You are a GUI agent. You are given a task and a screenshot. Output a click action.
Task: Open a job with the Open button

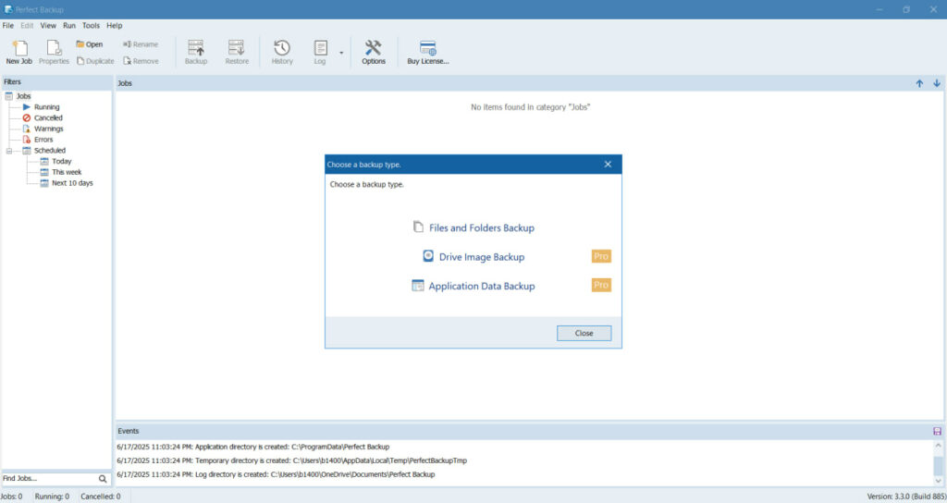point(90,44)
